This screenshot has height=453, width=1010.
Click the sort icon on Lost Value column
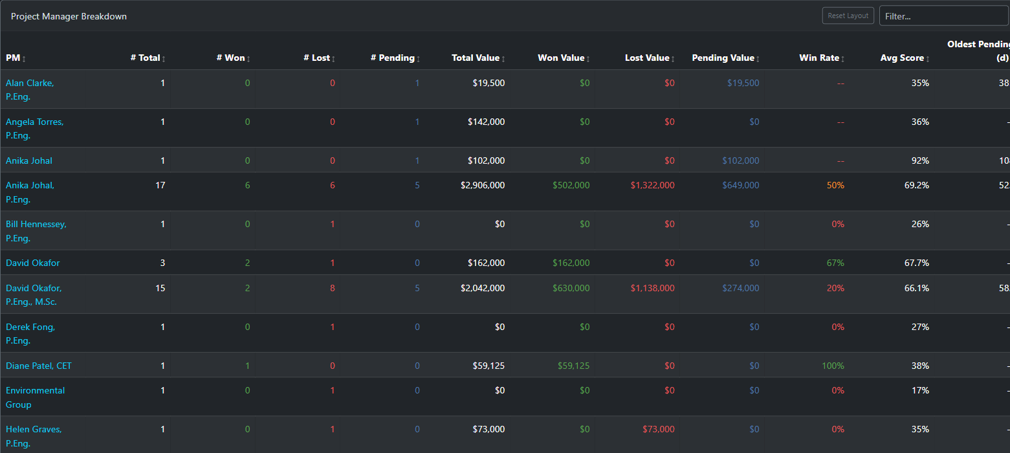point(674,58)
